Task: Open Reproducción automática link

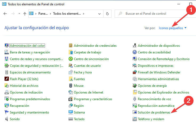Action: [156, 106]
